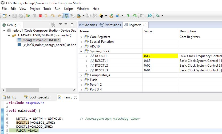Open the Debug bug icon dropdown arrow

(162, 16)
